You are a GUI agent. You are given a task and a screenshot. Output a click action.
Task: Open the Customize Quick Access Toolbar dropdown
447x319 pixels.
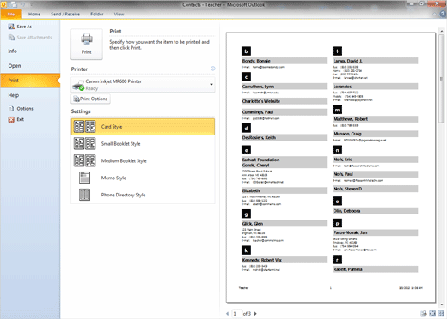coord(31,4)
